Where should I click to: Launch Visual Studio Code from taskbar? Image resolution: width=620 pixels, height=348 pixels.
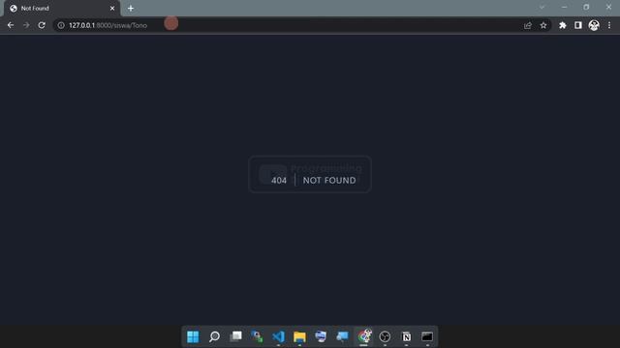(278, 336)
